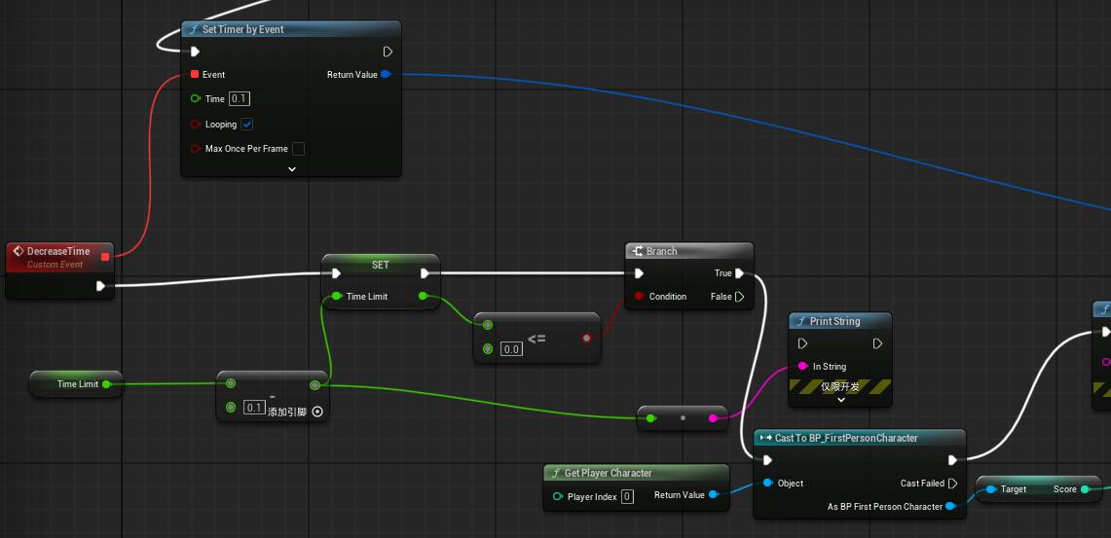Expand the Set Timer by Event node options
The height and width of the screenshot is (538, 1111).
pyautogui.click(x=291, y=168)
